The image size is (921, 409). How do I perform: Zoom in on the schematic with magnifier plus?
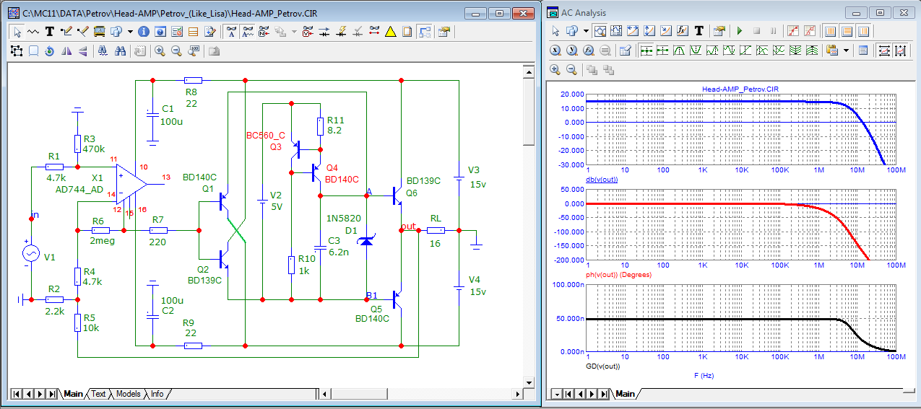[160, 50]
